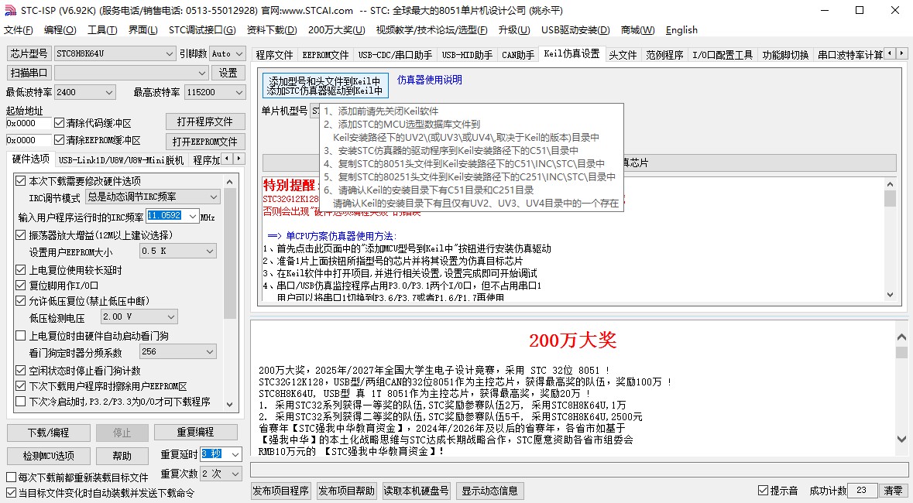Click scroll-down arrow of 200万大奖 info pane
913x503 pixels.
901,440
